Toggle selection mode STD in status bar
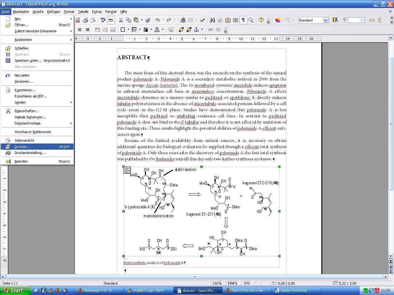Screen dimensions: 394x295 click(x=247, y=283)
